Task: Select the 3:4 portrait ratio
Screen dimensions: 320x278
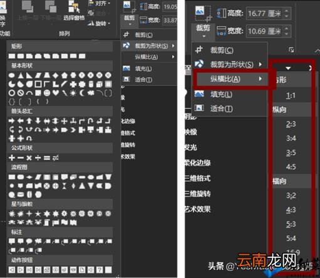Action: point(291,138)
